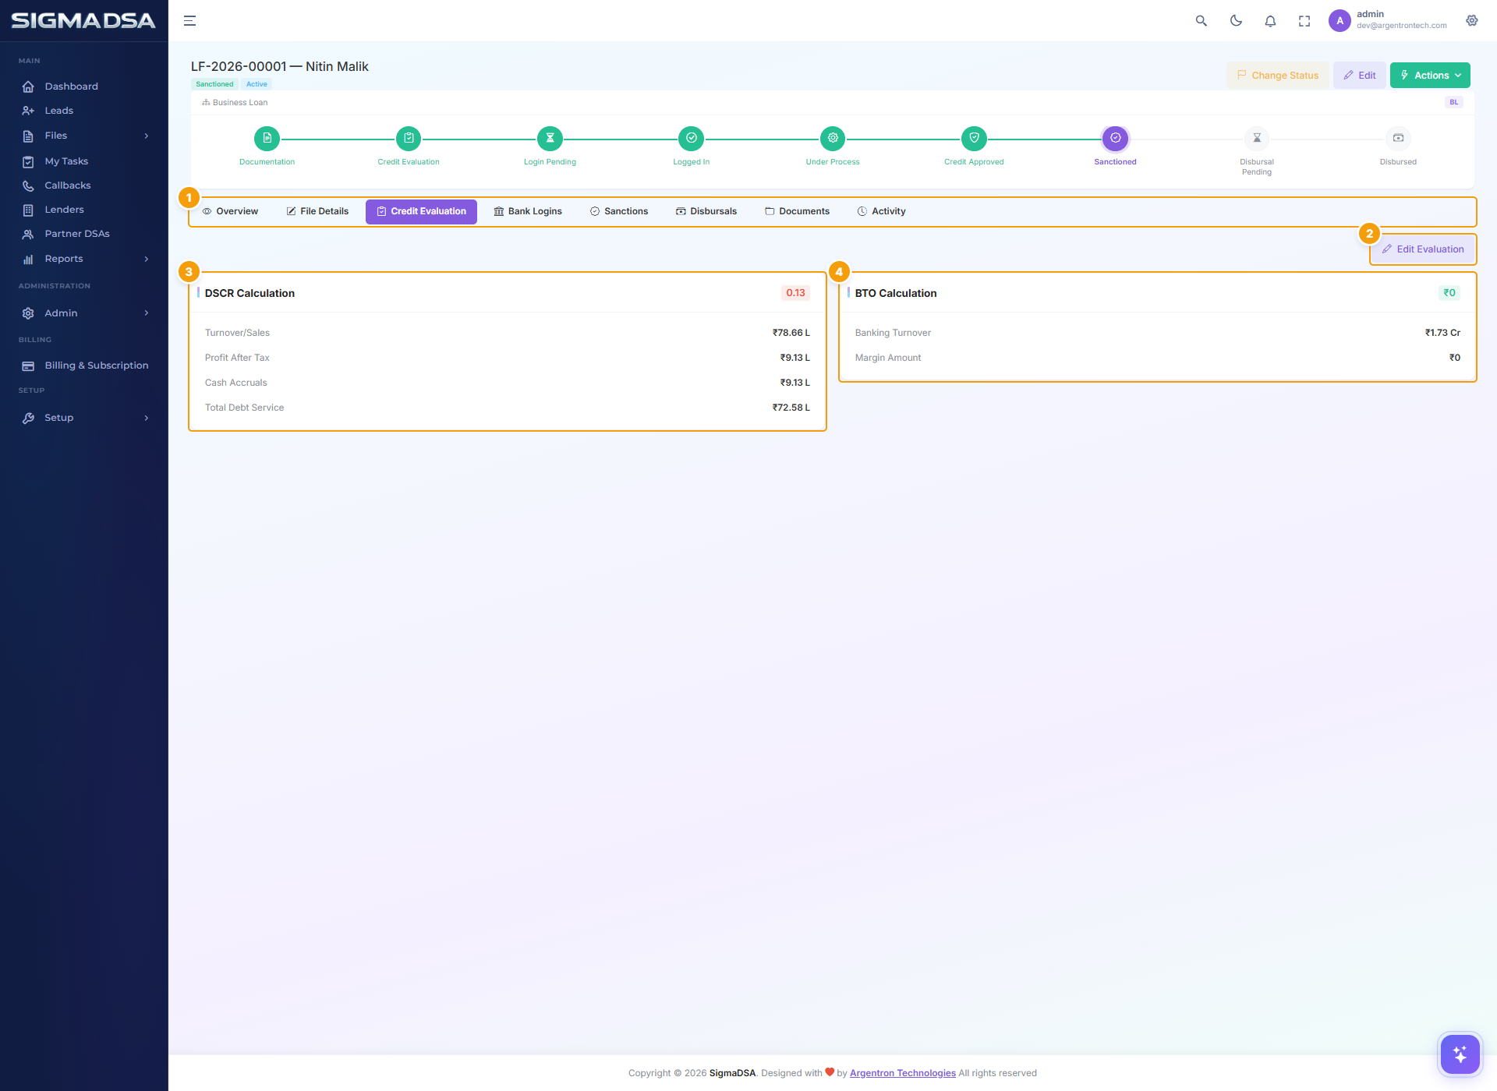Open Leads in sidebar
The height and width of the screenshot is (1091, 1497).
point(58,111)
